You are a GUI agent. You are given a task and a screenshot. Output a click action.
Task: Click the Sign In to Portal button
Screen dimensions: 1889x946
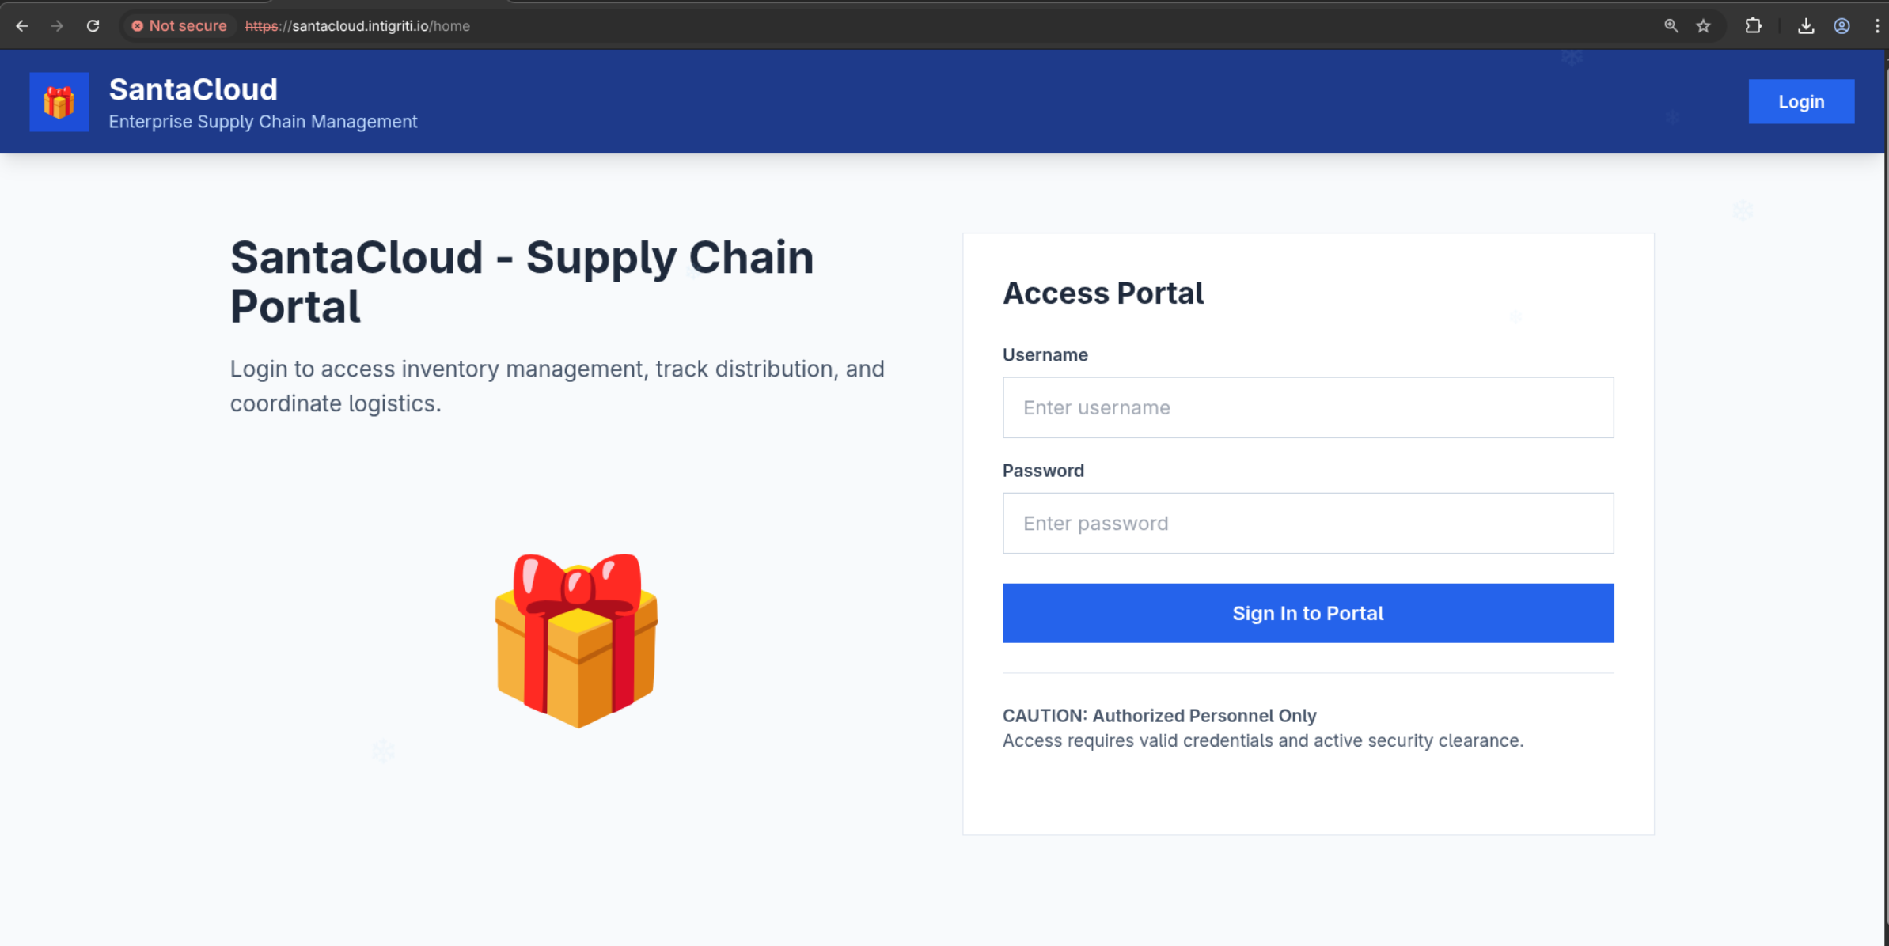point(1307,613)
